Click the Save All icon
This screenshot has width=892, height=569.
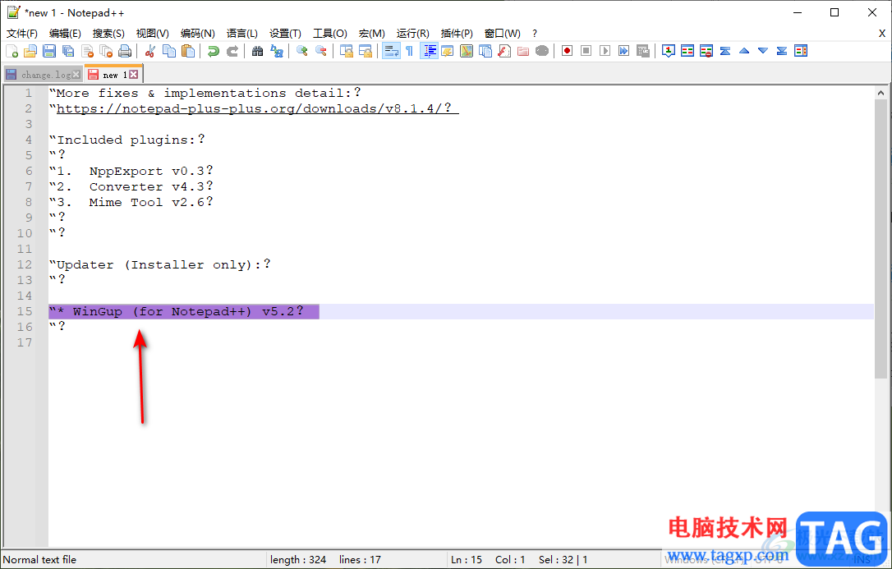pyautogui.click(x=68, y=51)
